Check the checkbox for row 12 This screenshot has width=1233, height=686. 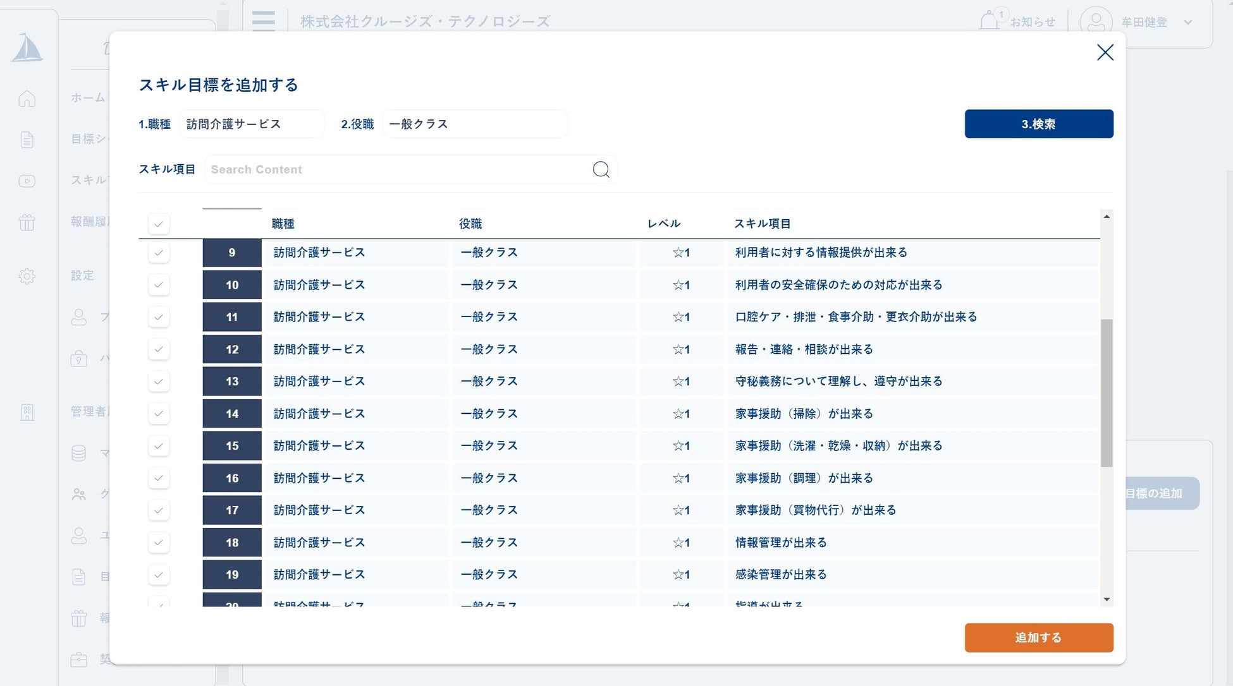(x=159, y=349)
